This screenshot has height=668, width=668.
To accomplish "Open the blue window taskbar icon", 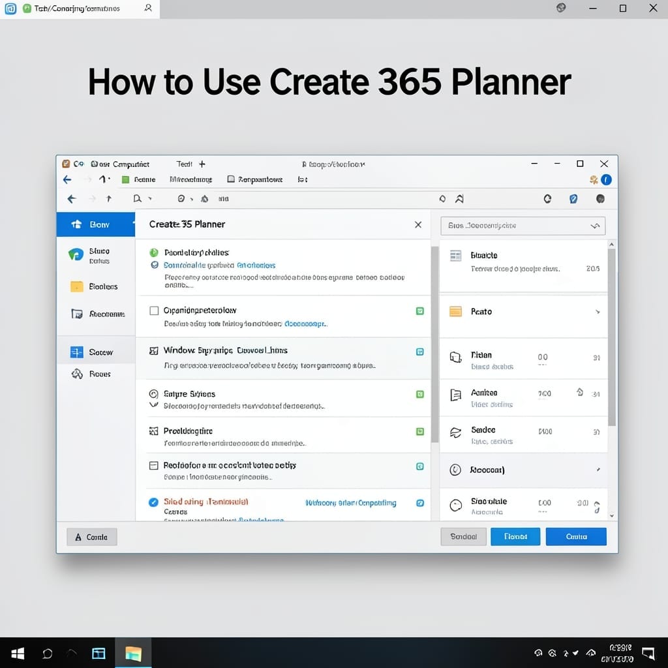I will tap(99, 653).
